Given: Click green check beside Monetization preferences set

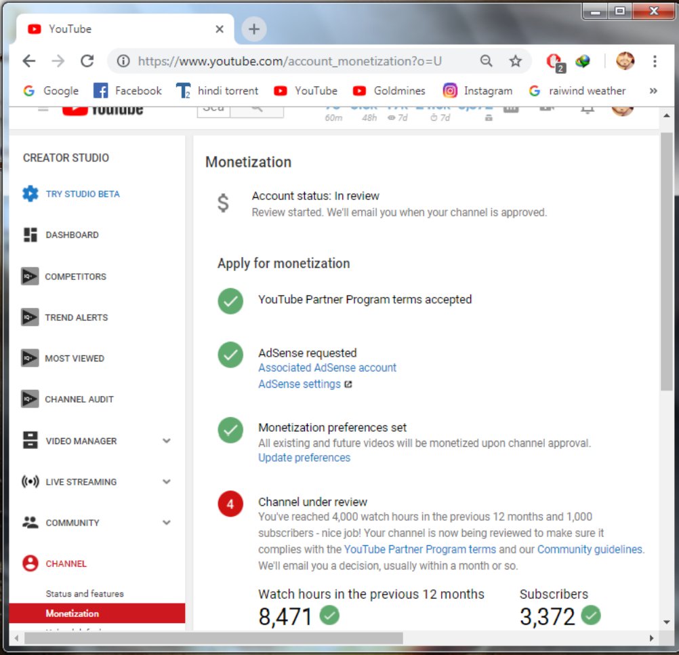Looking at the screenshot, I should (230, 430).
